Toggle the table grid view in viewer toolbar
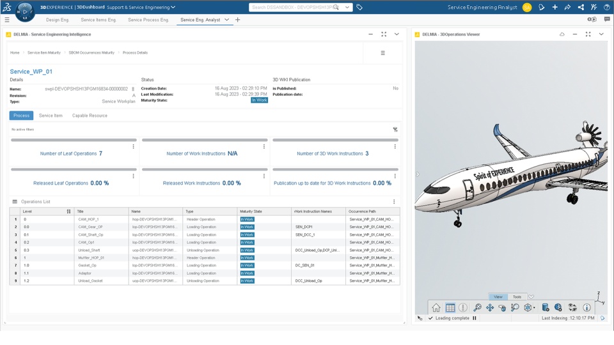Screen dimensions: 614x345 (x=450, y=307)
